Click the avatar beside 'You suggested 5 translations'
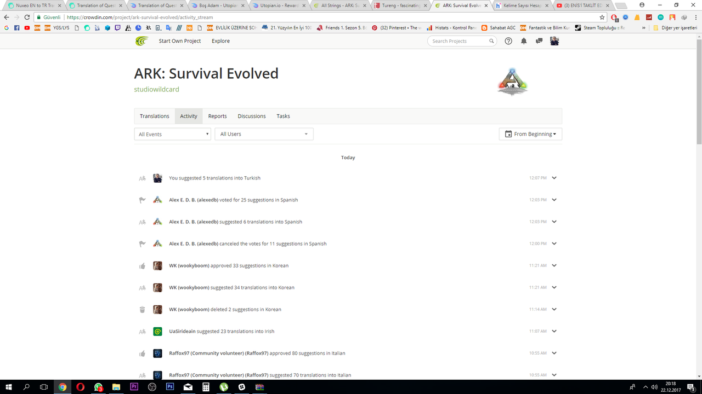The width and height of the screenshot is (702, 394). (x=157, y=178)
